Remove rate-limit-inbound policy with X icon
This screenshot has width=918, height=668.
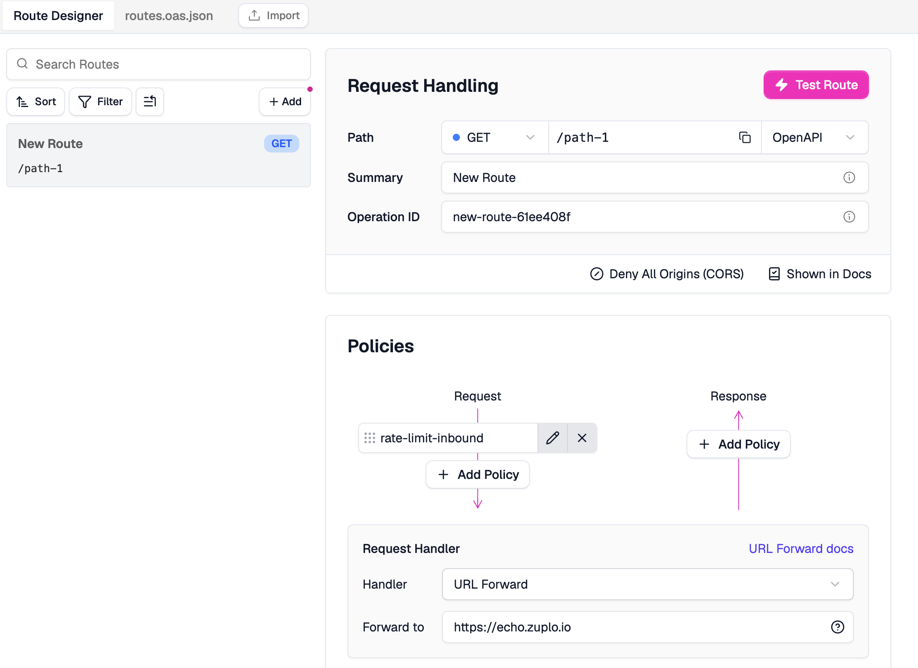click(x=582, y=438)
